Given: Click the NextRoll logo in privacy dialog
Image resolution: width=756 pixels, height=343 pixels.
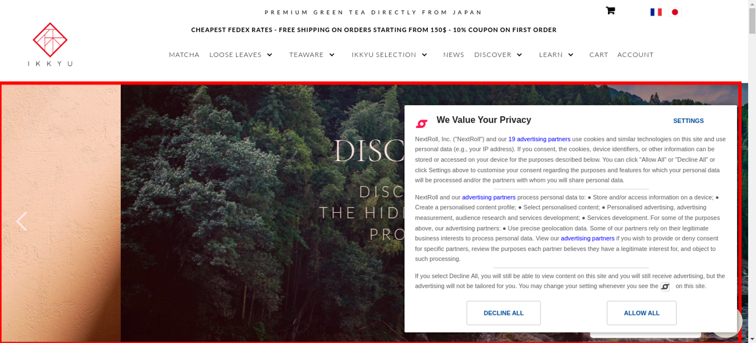Looking at the screenshot, I should tap(421, 124).
